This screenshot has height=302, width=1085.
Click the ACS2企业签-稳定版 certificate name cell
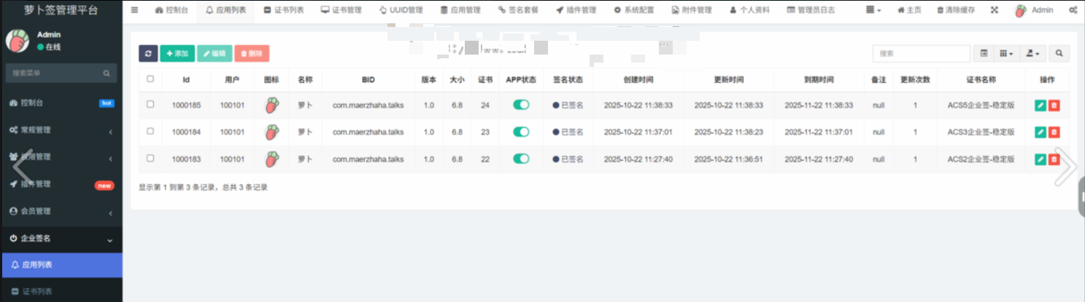[x=981, y=159]
